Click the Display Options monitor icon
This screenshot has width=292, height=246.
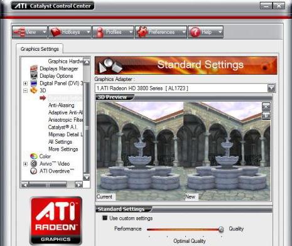(34, 76)
